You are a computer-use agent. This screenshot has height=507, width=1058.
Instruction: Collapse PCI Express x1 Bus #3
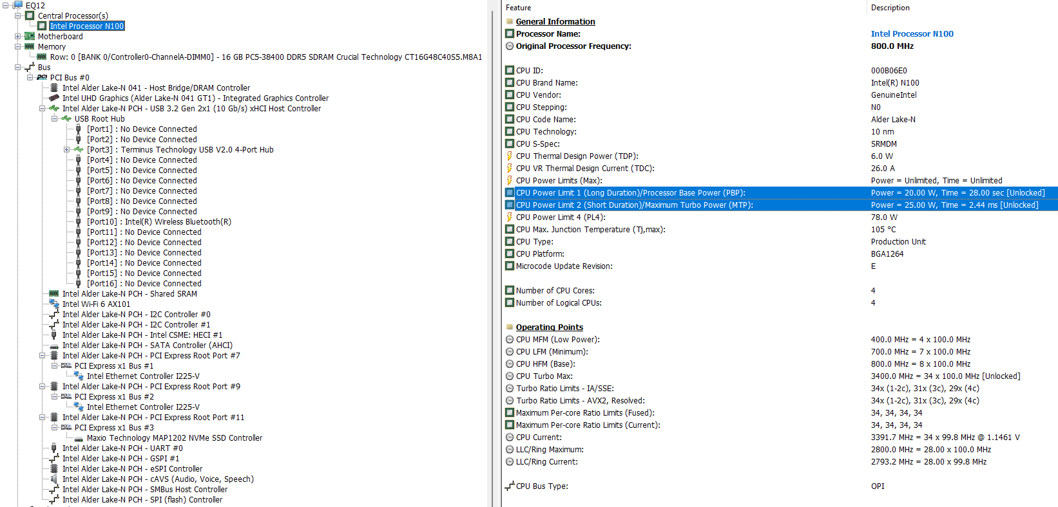54,427
